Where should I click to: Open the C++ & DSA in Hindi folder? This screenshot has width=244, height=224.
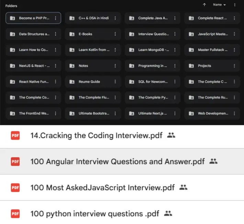pos(93,18)
